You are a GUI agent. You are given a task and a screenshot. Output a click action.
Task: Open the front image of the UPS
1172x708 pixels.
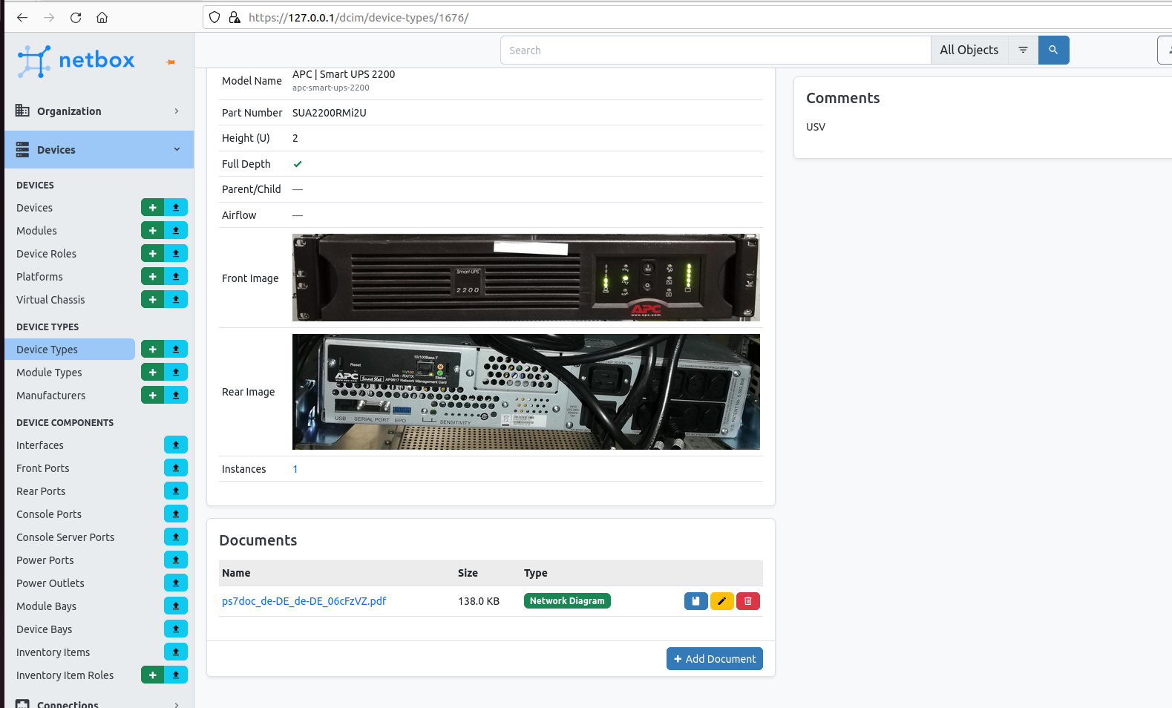pos(526,278)
